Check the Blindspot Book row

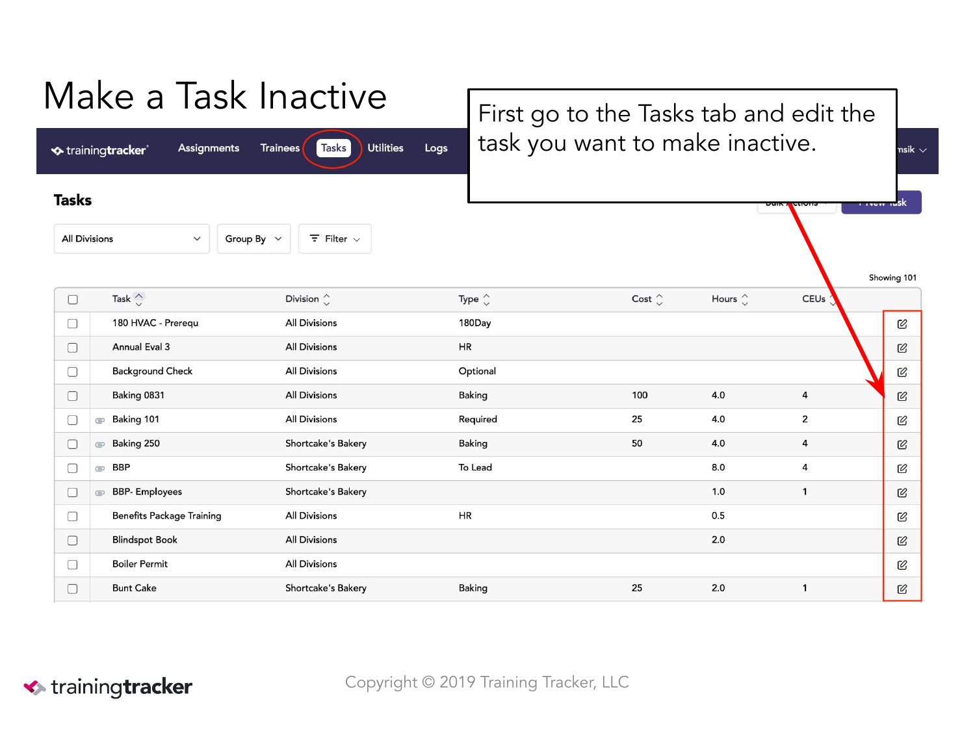pos(73,541)
